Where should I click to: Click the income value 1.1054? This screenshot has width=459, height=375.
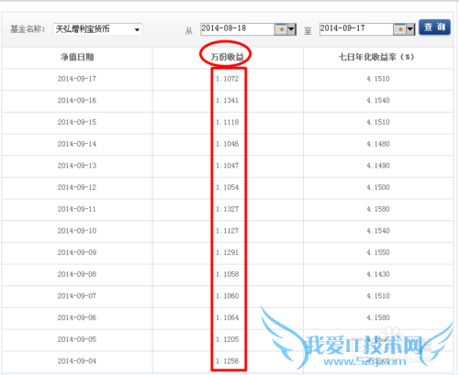click(227, 187)
